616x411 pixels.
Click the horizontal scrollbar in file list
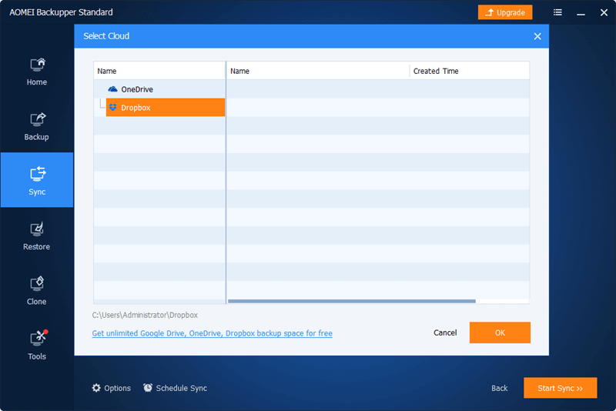pyautogui.click(x=352, y=302)
